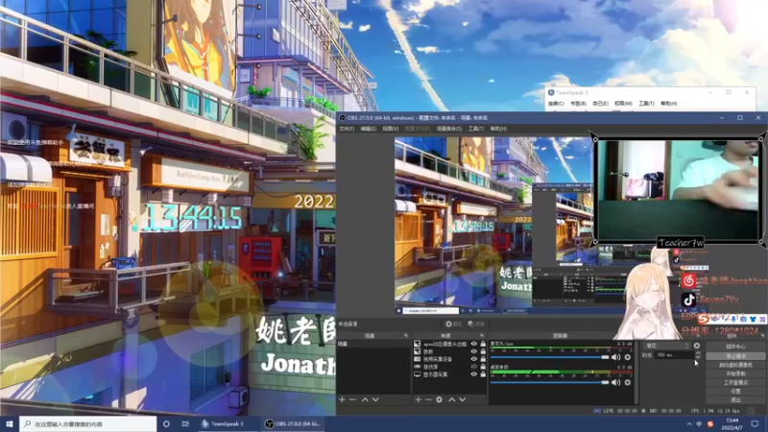The height and width of the screenshot is (432, 768).
Task: Open the transition properties gear icon
Action: (697, 346)
